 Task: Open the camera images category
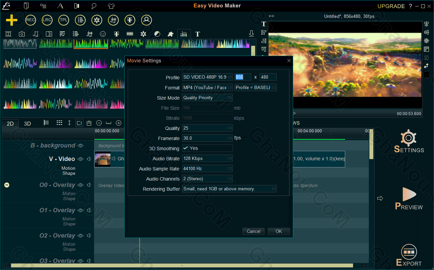[x=22, y=34]
